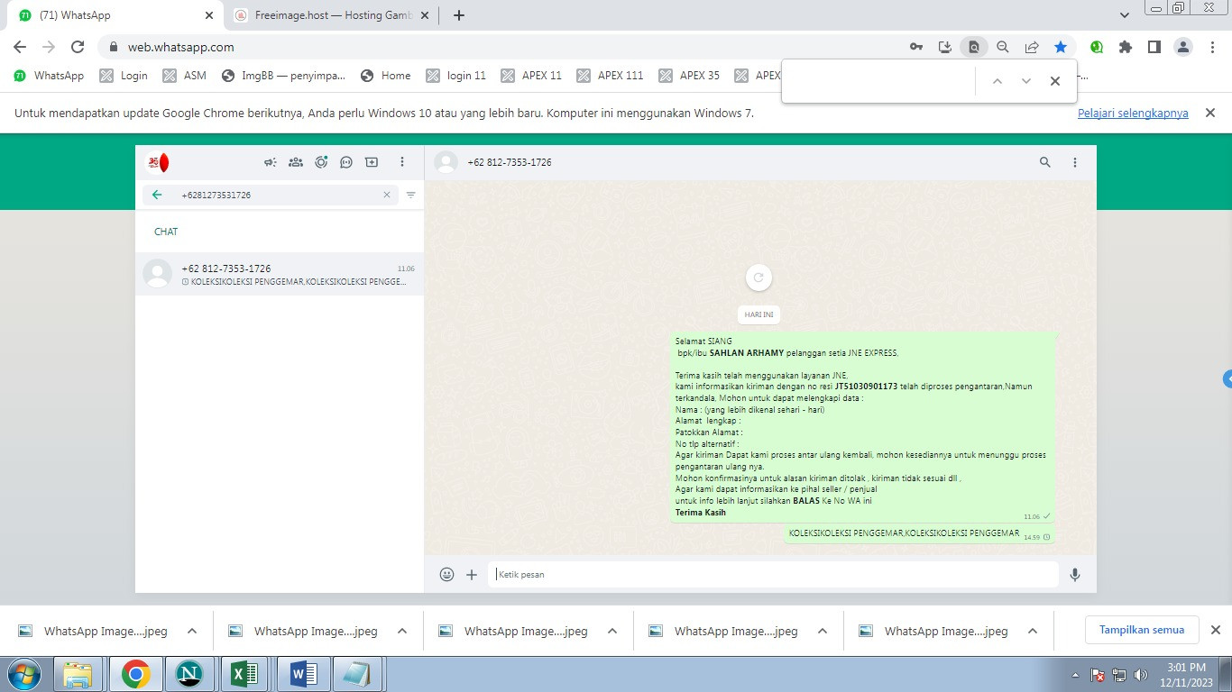Click the Tampilkan semua downloads button
The height and width of the screenshot is (692, 1232).
tap(1142, 630)
